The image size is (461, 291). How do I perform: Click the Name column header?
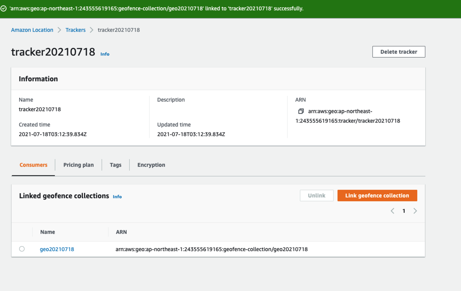tap(48, 232)
